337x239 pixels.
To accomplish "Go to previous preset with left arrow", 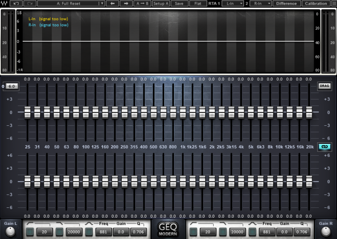I will point(112,3).
